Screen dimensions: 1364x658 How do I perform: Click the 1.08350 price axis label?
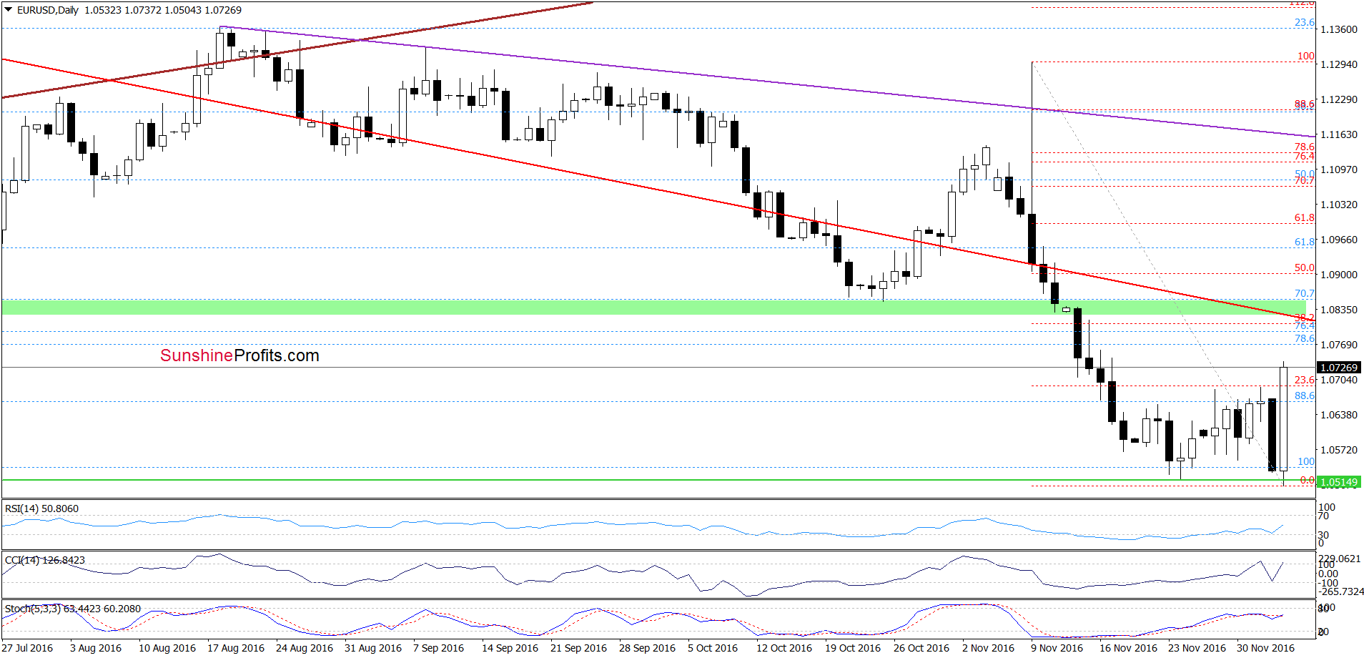coord(1338,310)
